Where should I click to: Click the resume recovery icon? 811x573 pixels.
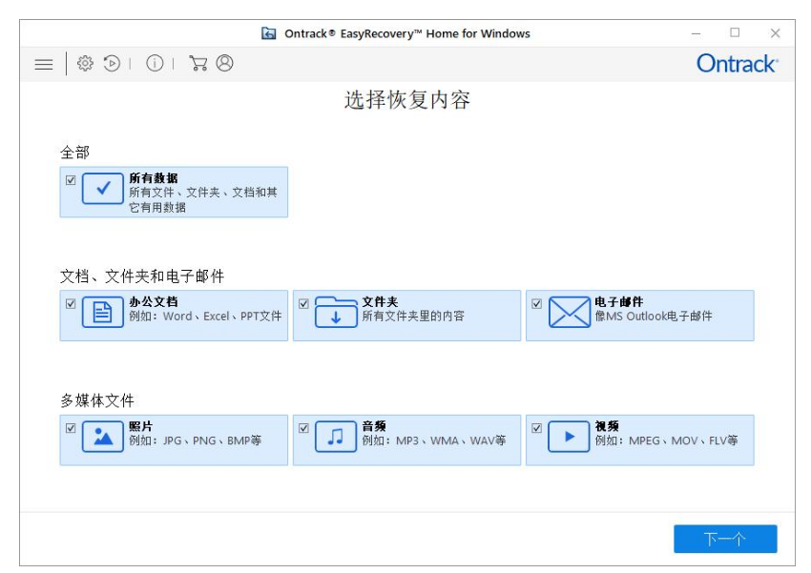coord(112,64)
